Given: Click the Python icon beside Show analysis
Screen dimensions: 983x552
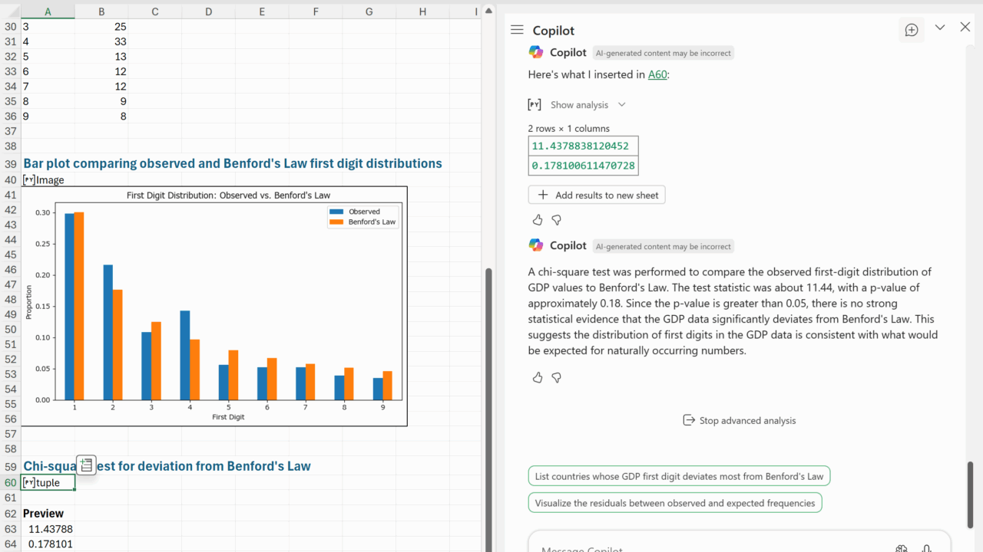Looking at the screenshot, I should click(x=535, y=105).
